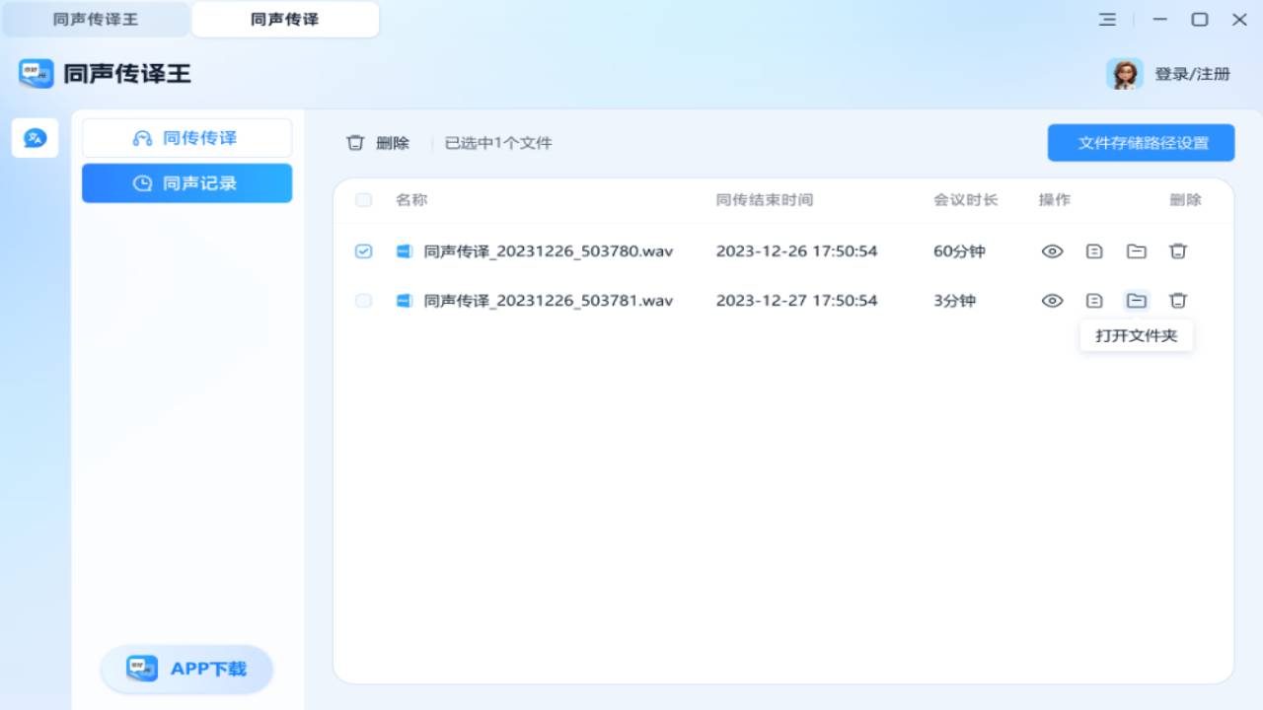Click the translation icon in left sidebar

tap(35, 138)
